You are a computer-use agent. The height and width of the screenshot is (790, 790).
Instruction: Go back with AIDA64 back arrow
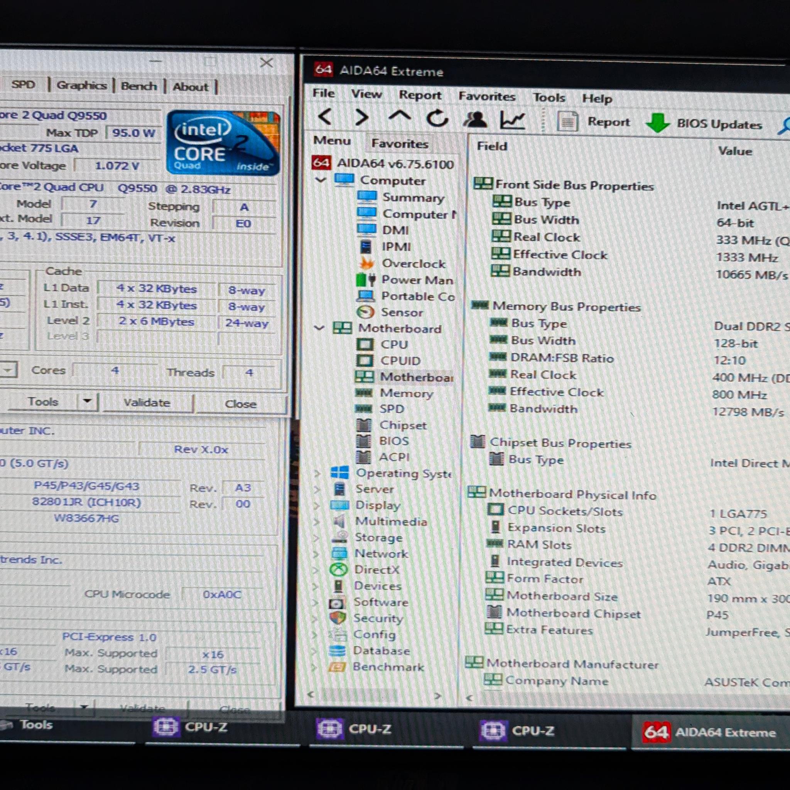tap(325, 117)
